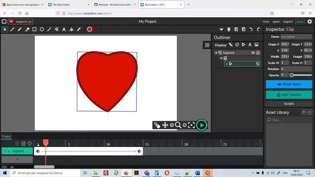
Task: Click the copy icon in toolbar
Action: coord(236,29)
